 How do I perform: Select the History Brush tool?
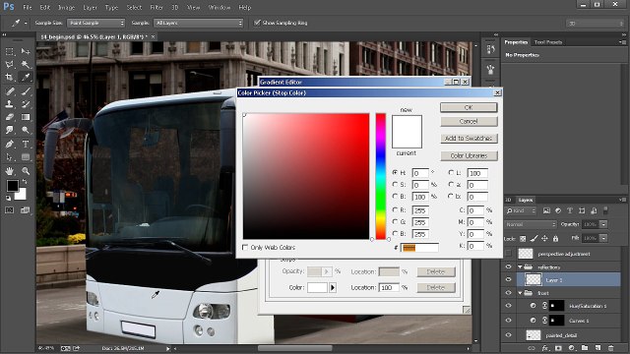tap(26, 104)
